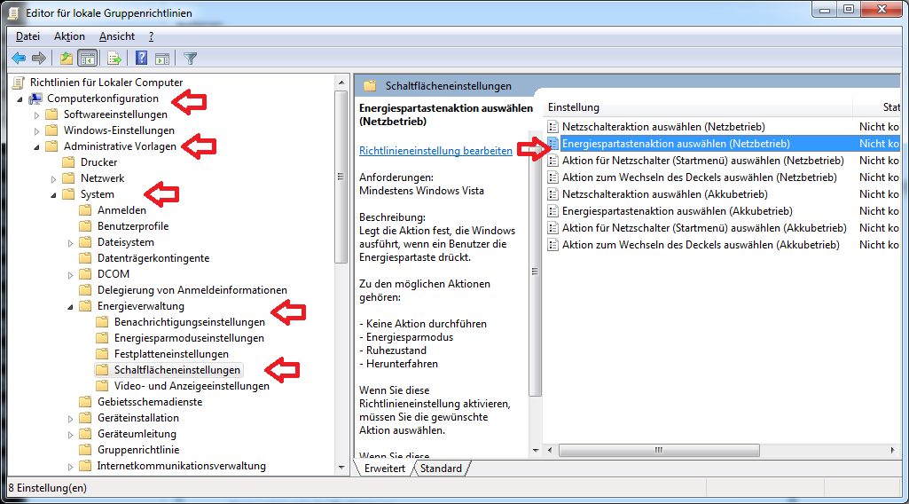Click the Up One Level folder icon
909x504 pixels.
[66, 59]
